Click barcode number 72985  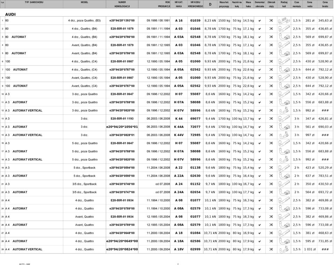195,135
